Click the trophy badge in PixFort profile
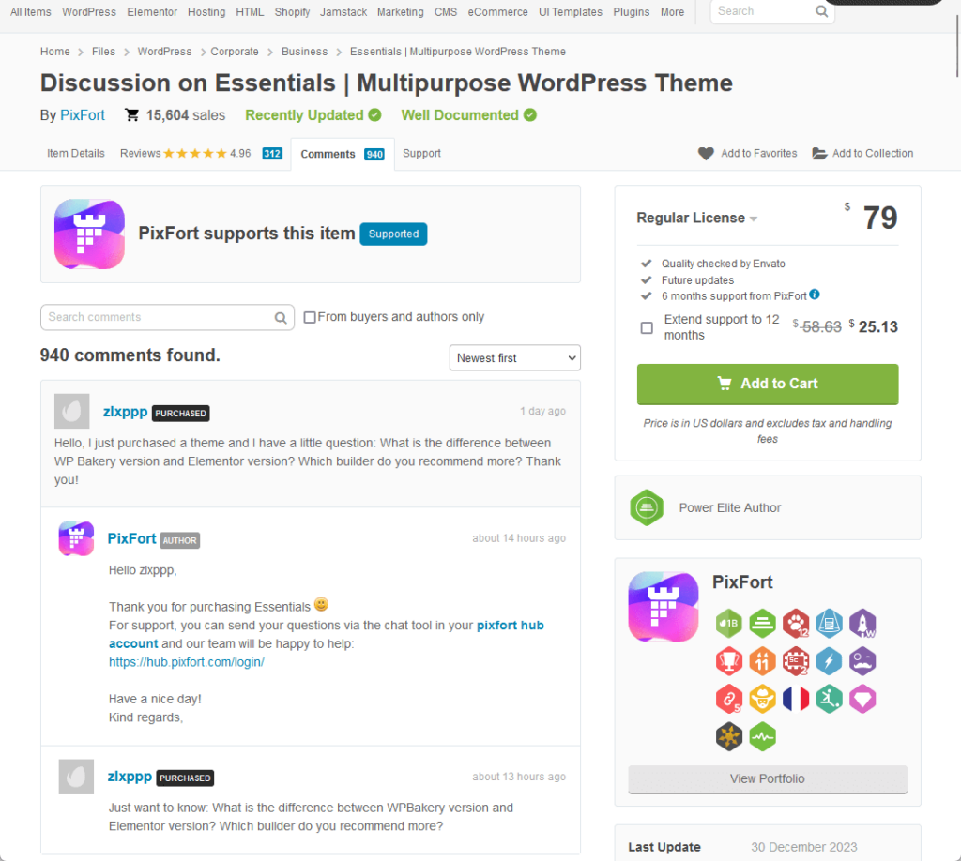 pyautogui.click(x=728, y=661)
